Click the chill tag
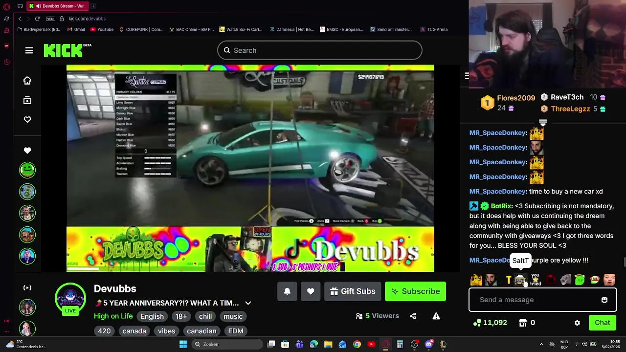 pos(205,316)
